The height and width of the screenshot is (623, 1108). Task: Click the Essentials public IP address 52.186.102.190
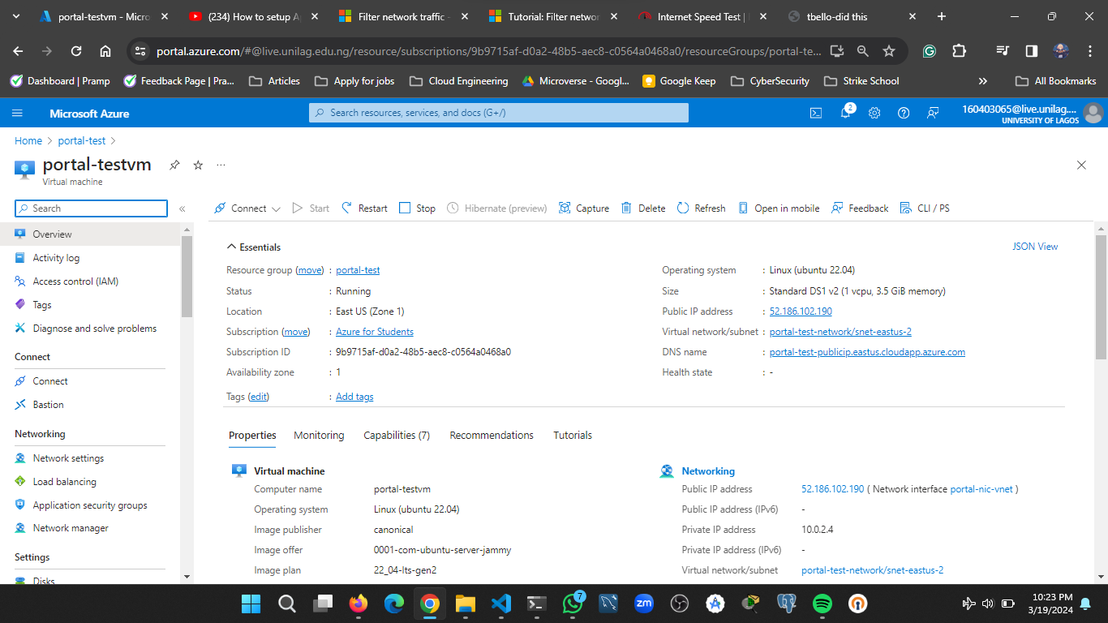pyautogui.click(x=801, y=311)
